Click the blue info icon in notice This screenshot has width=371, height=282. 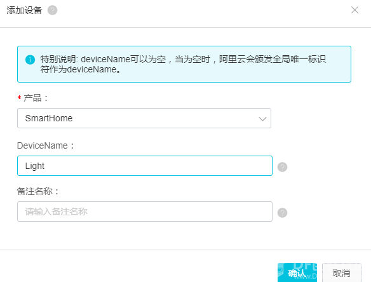tap(30, 60)
